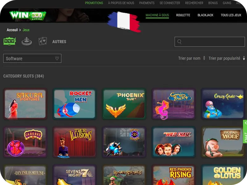Image resolution: width=247 pixels, height=185 pixels.
Task: Open the Gains menu item
Action: click(227, 3)
